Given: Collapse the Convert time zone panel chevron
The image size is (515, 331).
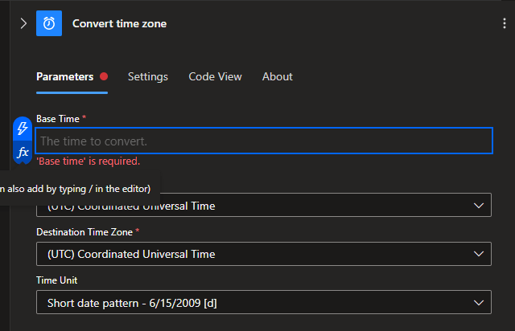Looking at the screenshot, I should click(23, 23).
